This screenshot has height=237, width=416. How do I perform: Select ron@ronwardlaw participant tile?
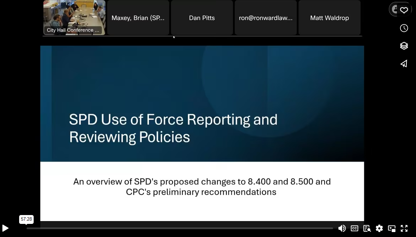point(266,18)
